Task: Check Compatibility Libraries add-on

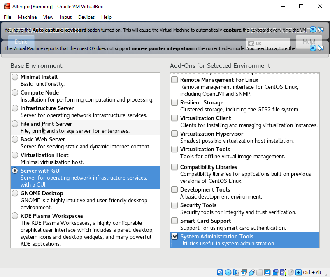Action: 174,167
